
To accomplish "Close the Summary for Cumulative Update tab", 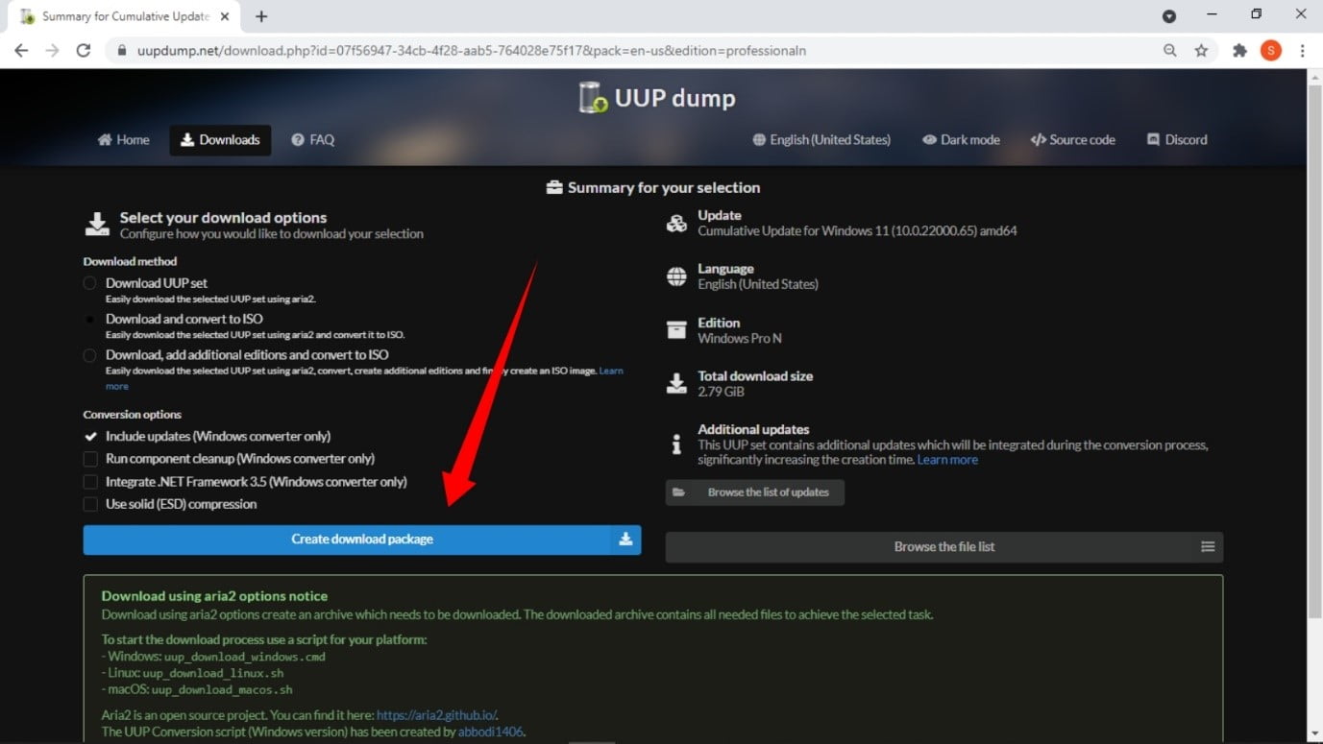I will pos(226,16).
